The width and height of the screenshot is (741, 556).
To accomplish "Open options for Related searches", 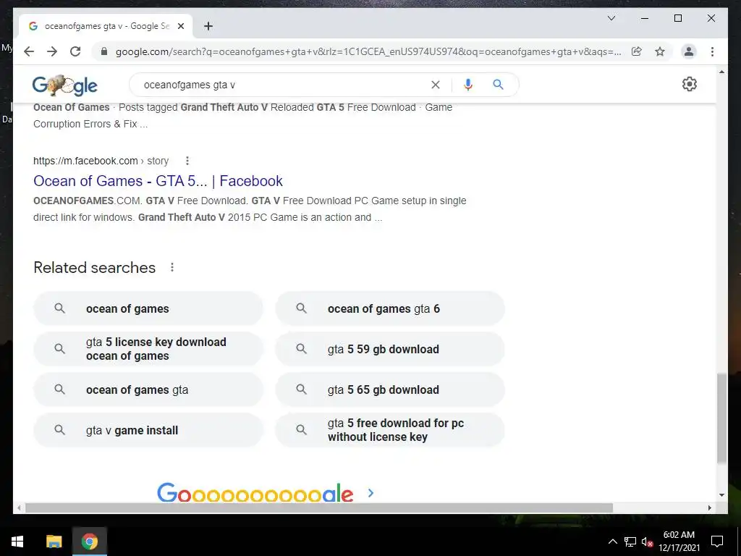I will [x=172, y=268].
